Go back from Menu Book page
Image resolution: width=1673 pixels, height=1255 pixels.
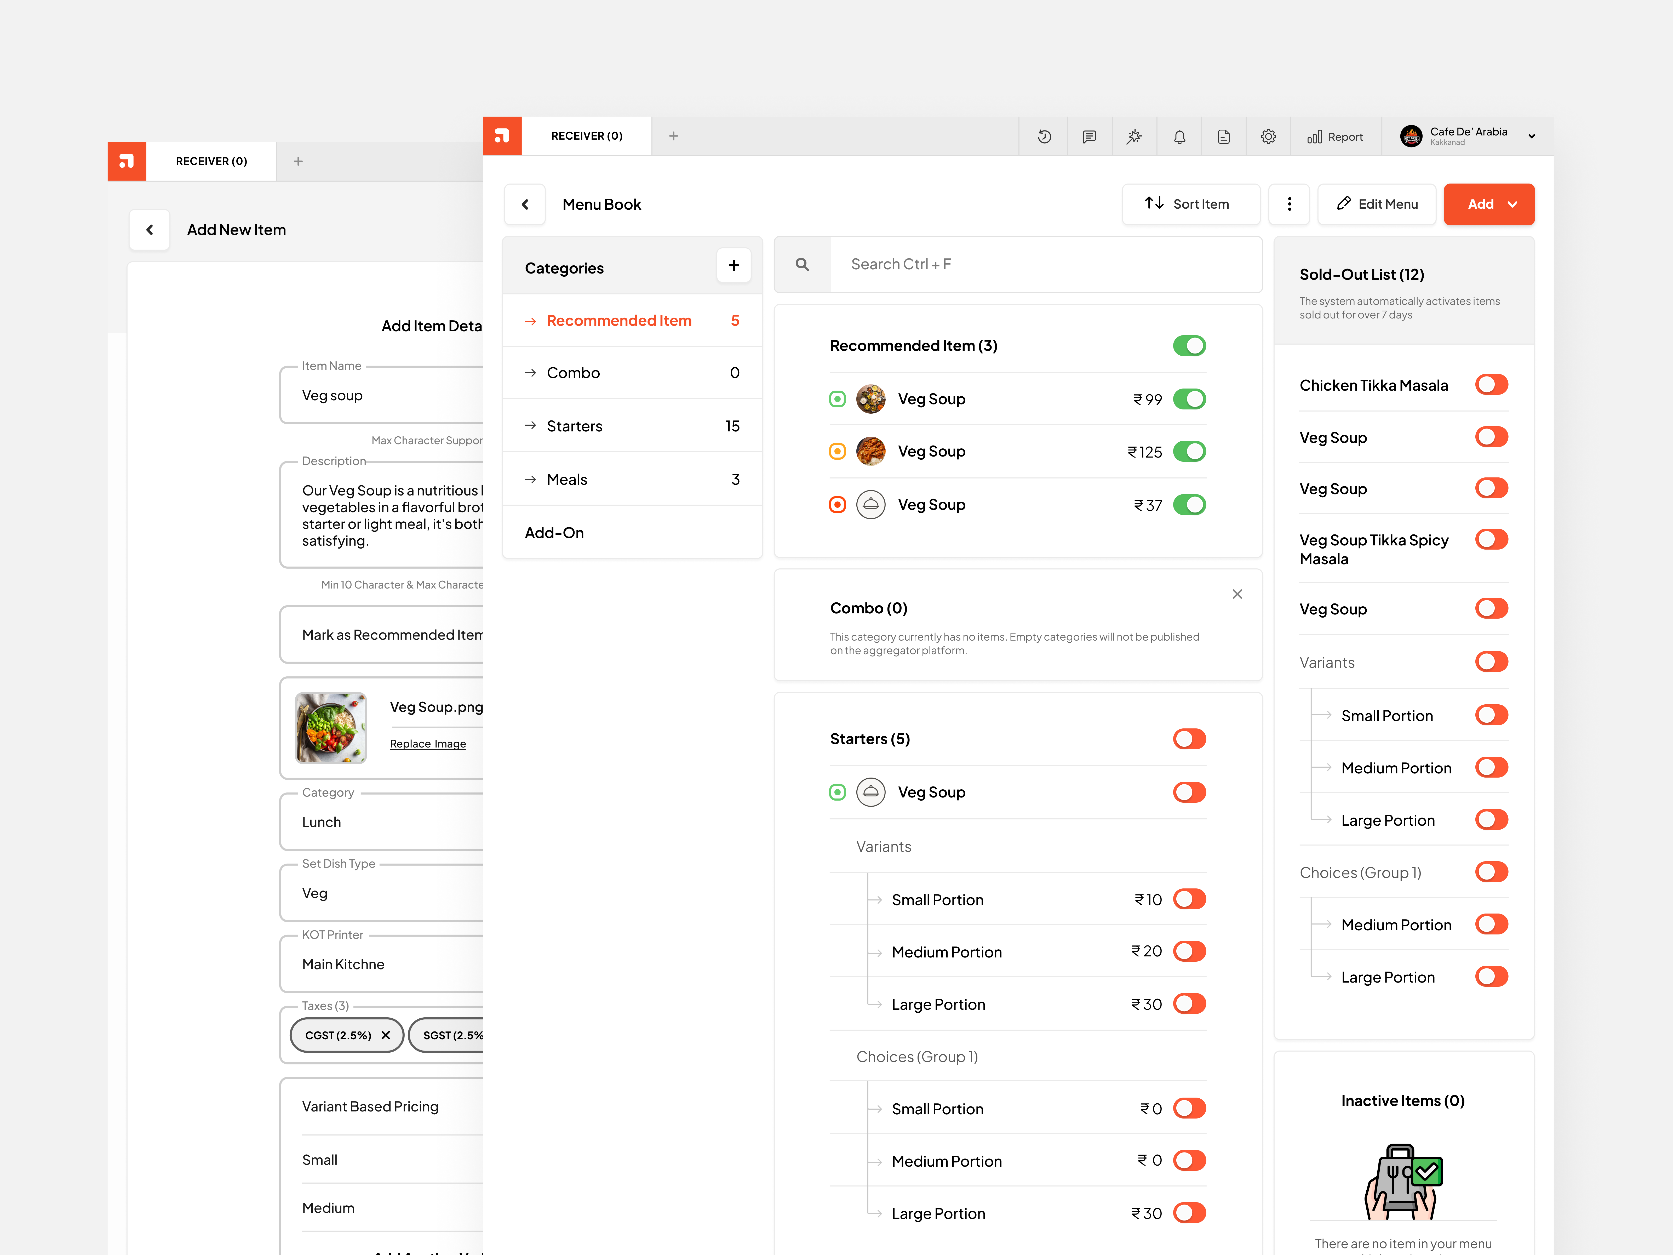coord(525,204)
